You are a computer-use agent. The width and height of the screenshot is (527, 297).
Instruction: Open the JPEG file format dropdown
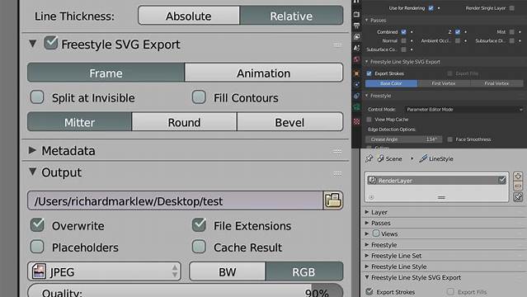[x=104, y=271]
